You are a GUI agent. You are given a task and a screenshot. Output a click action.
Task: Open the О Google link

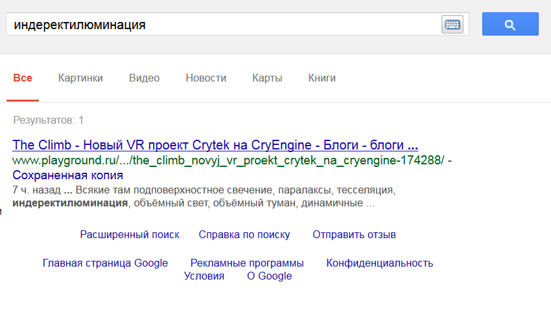pos(270,276)
